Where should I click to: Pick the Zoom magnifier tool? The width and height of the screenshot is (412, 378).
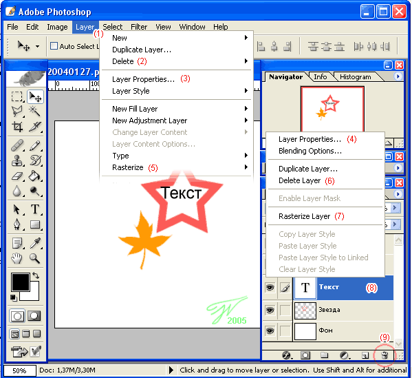(34, 259)
